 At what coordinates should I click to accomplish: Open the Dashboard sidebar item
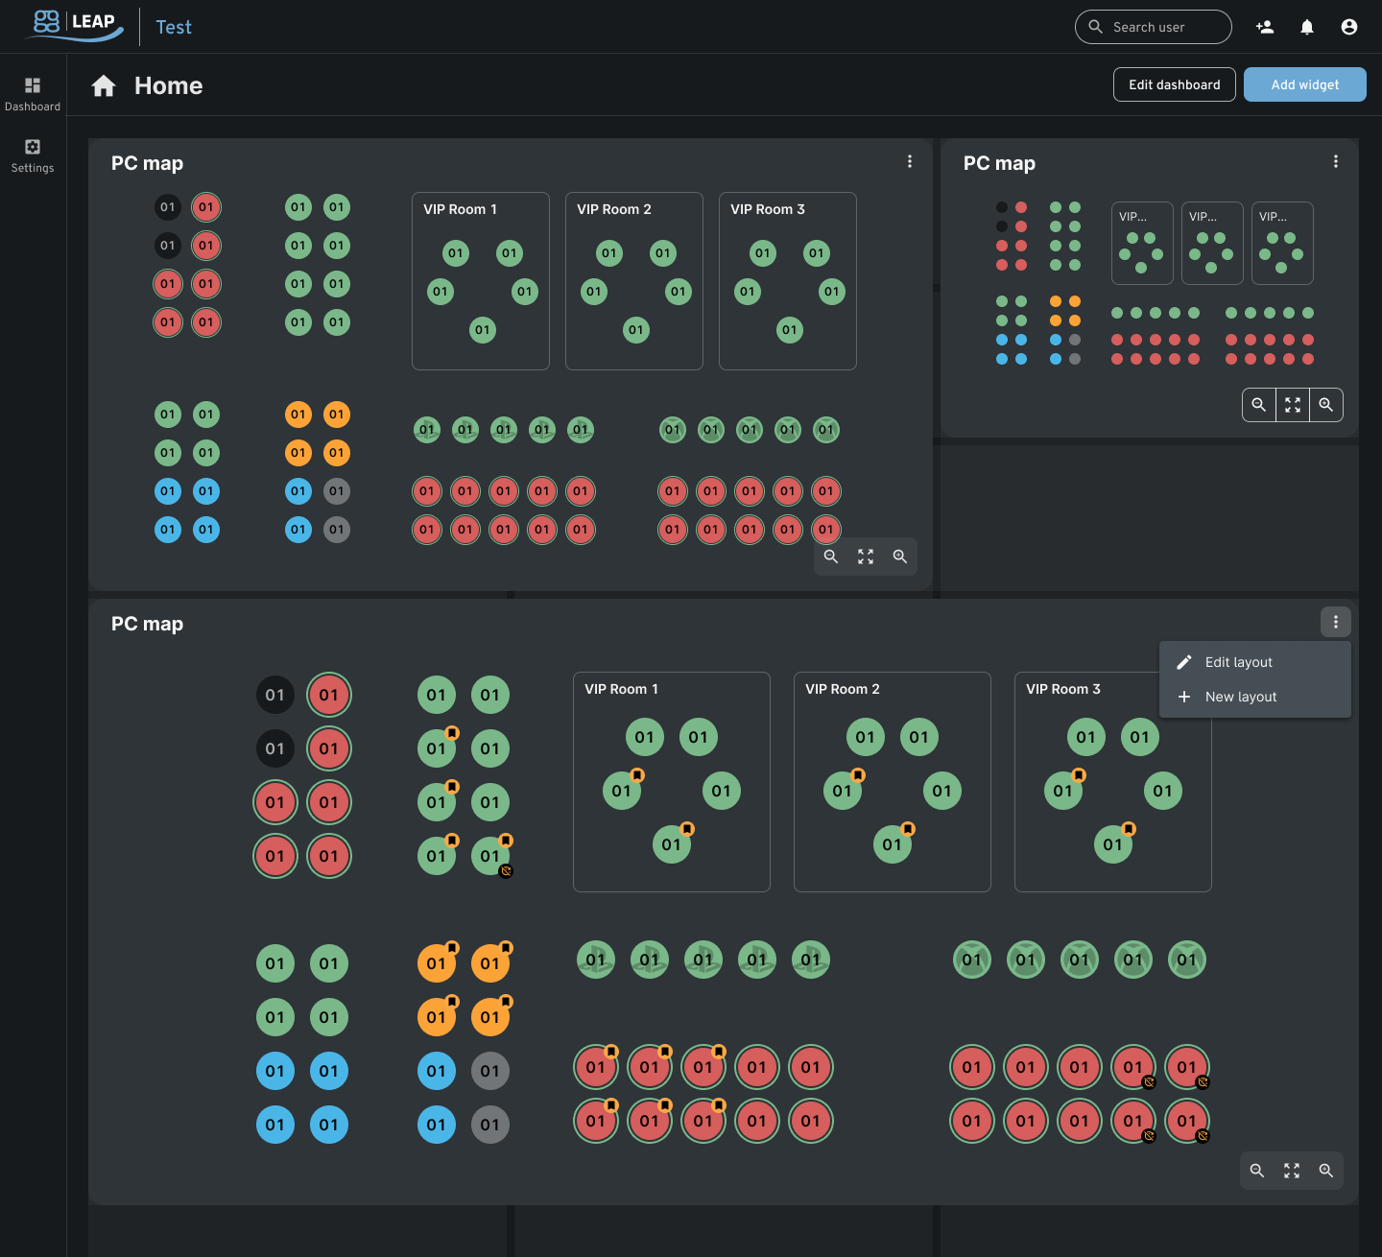point(33,94)
